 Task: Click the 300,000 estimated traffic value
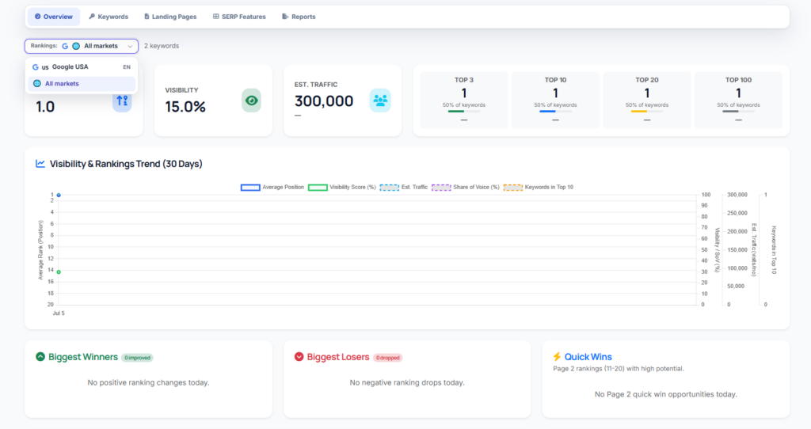tap(324, 101)
